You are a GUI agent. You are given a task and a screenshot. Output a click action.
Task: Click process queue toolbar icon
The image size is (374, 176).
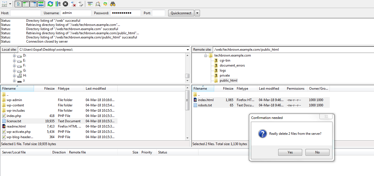[58, 4]
